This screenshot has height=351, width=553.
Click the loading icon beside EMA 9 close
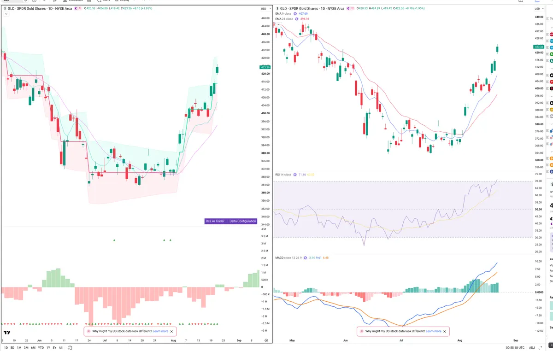295,14
